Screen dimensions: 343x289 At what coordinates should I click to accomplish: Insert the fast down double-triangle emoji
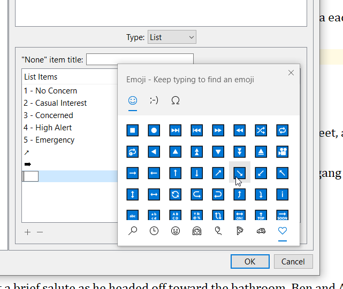240,152
